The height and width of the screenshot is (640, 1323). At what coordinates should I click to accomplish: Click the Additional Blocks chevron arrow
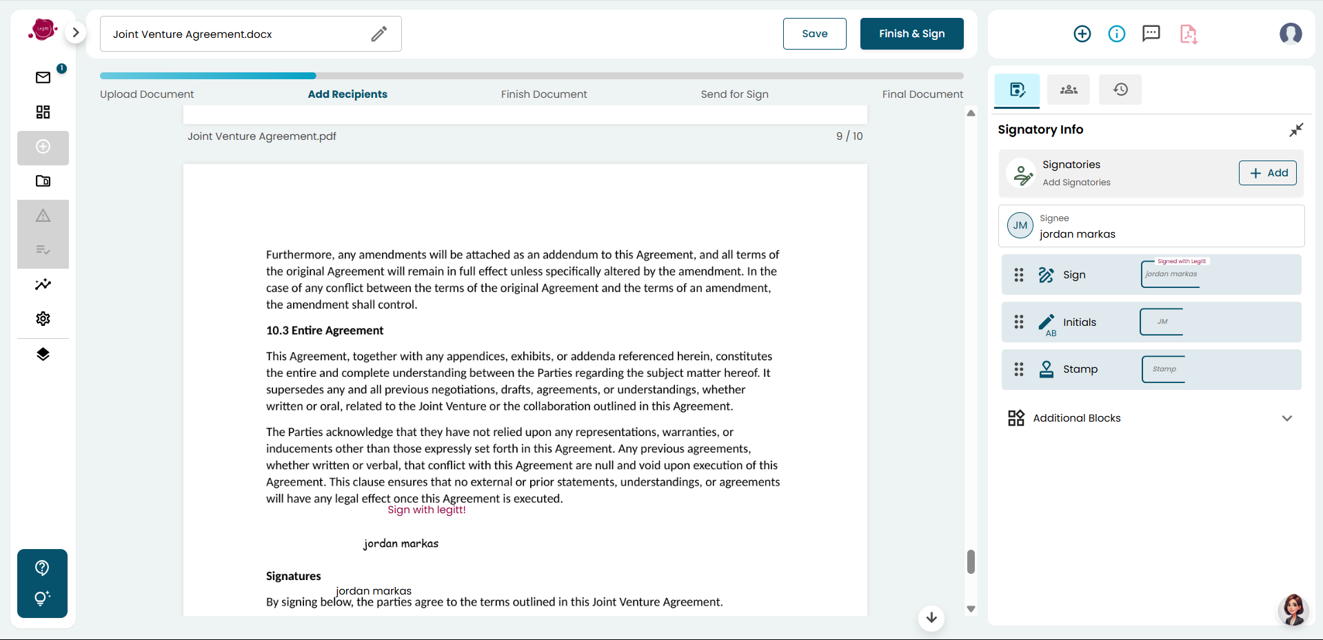pyautogui.click(x=1286, y=418)
